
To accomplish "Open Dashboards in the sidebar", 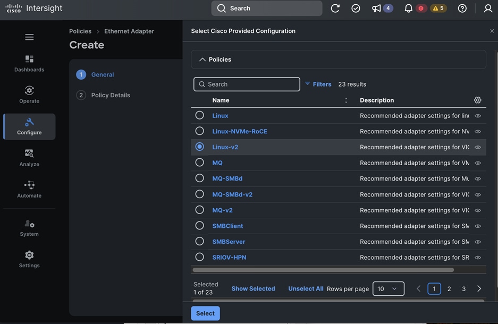I will 29,63.
